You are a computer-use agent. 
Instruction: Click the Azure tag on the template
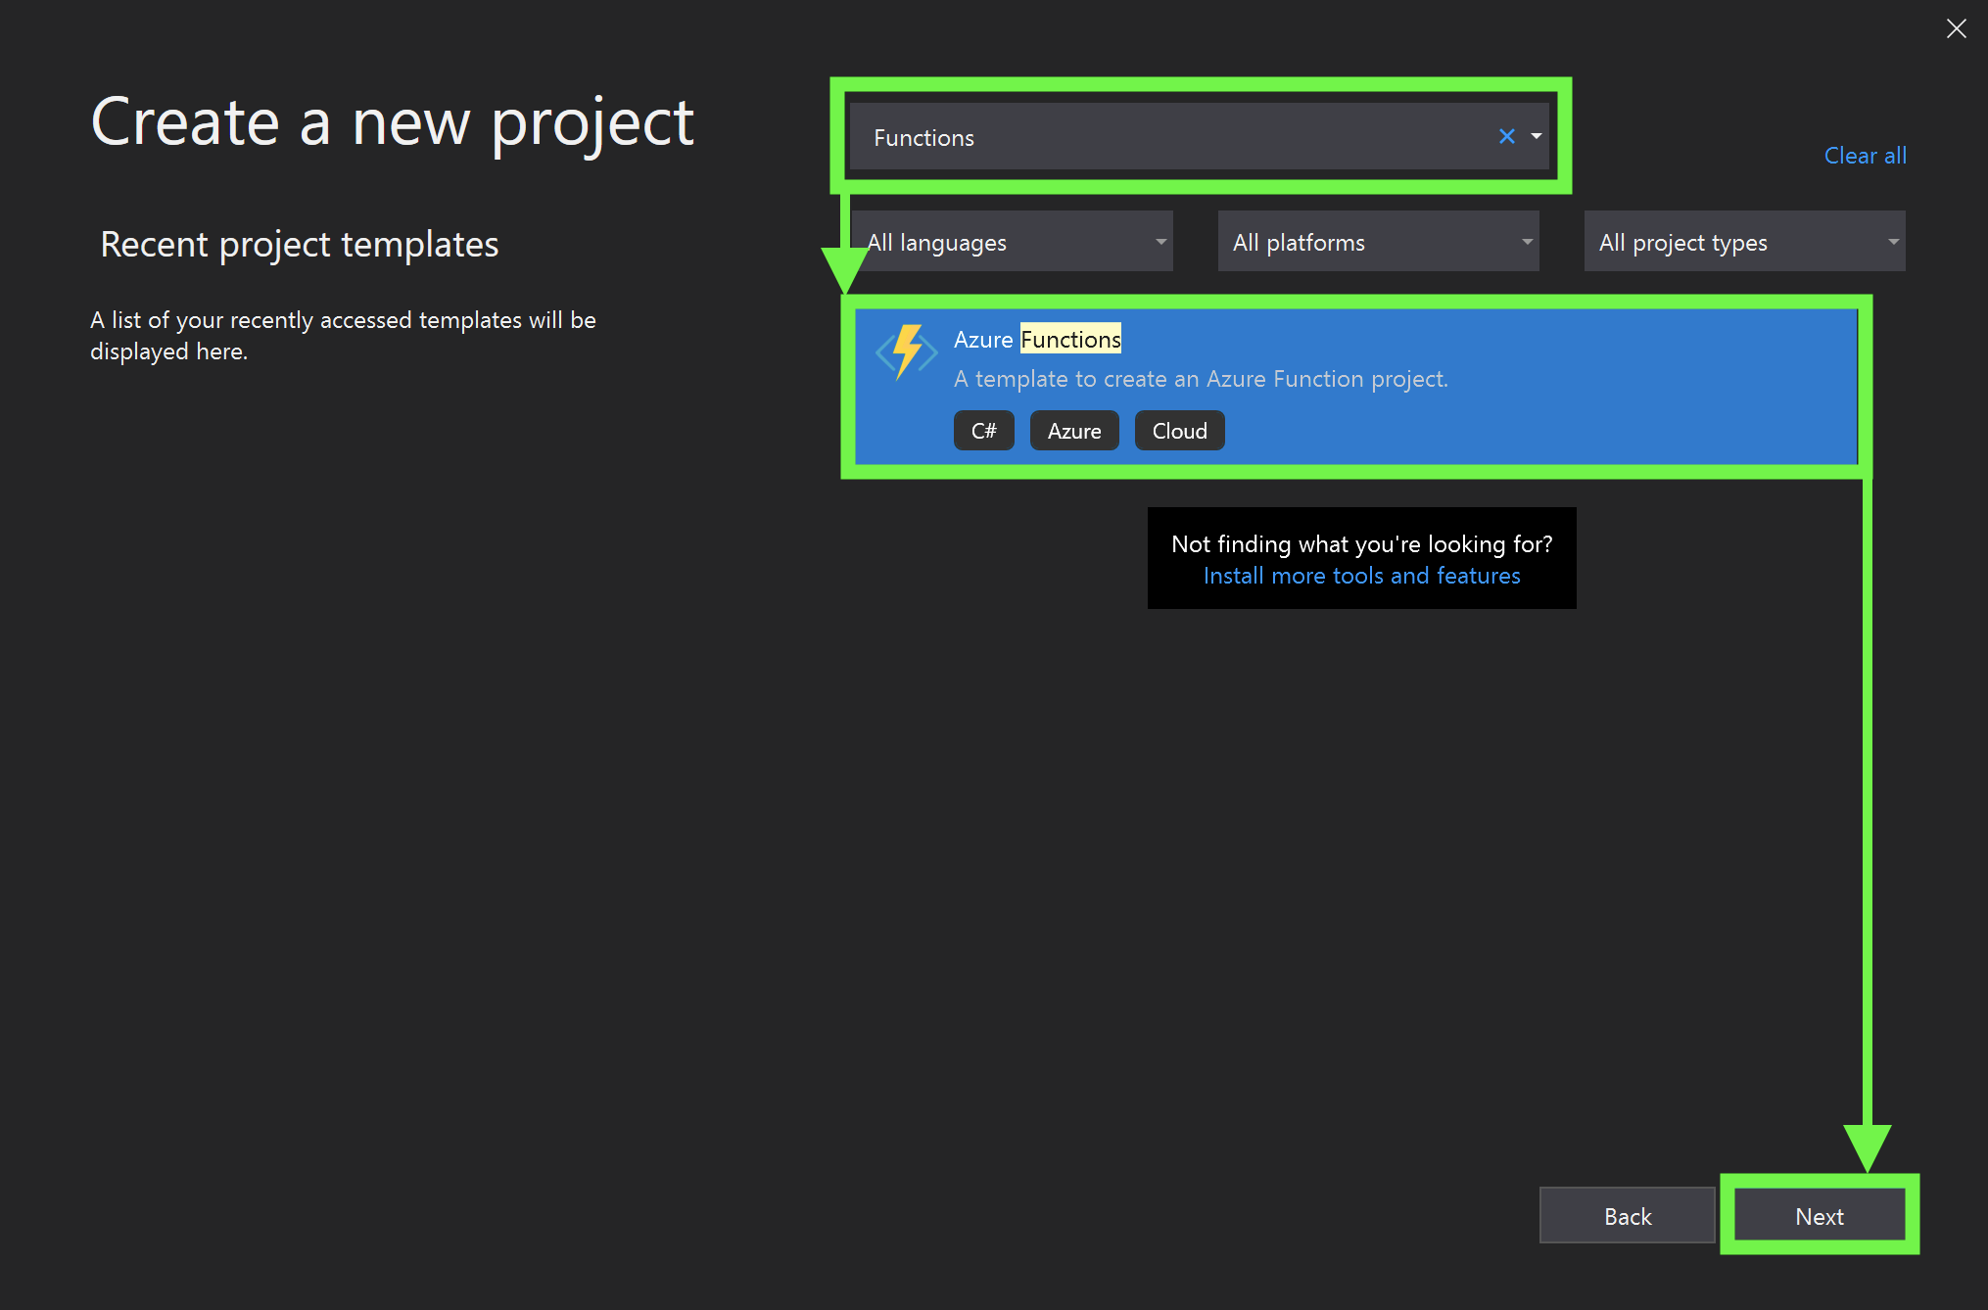pos(1073,431)
